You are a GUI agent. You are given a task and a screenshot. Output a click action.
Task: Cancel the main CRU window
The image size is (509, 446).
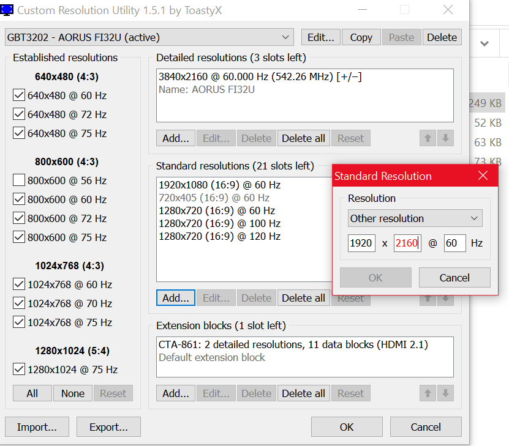426,427
